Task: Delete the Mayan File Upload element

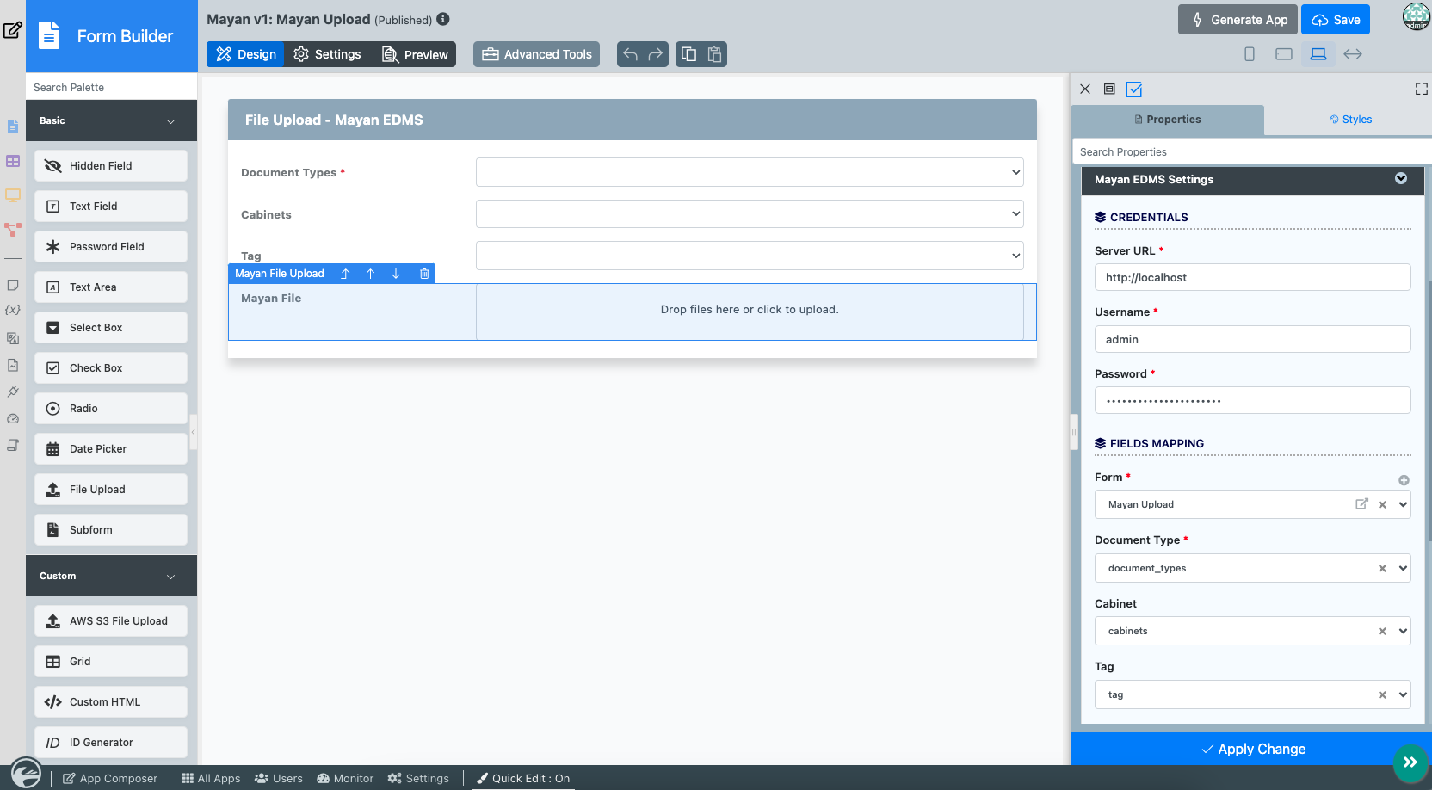Action: [424, 274]
